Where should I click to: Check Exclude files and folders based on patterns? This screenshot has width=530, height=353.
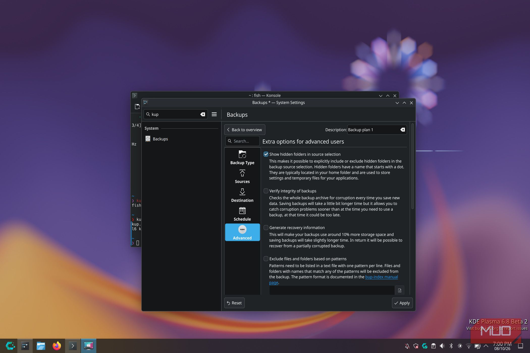pos(266,259)
